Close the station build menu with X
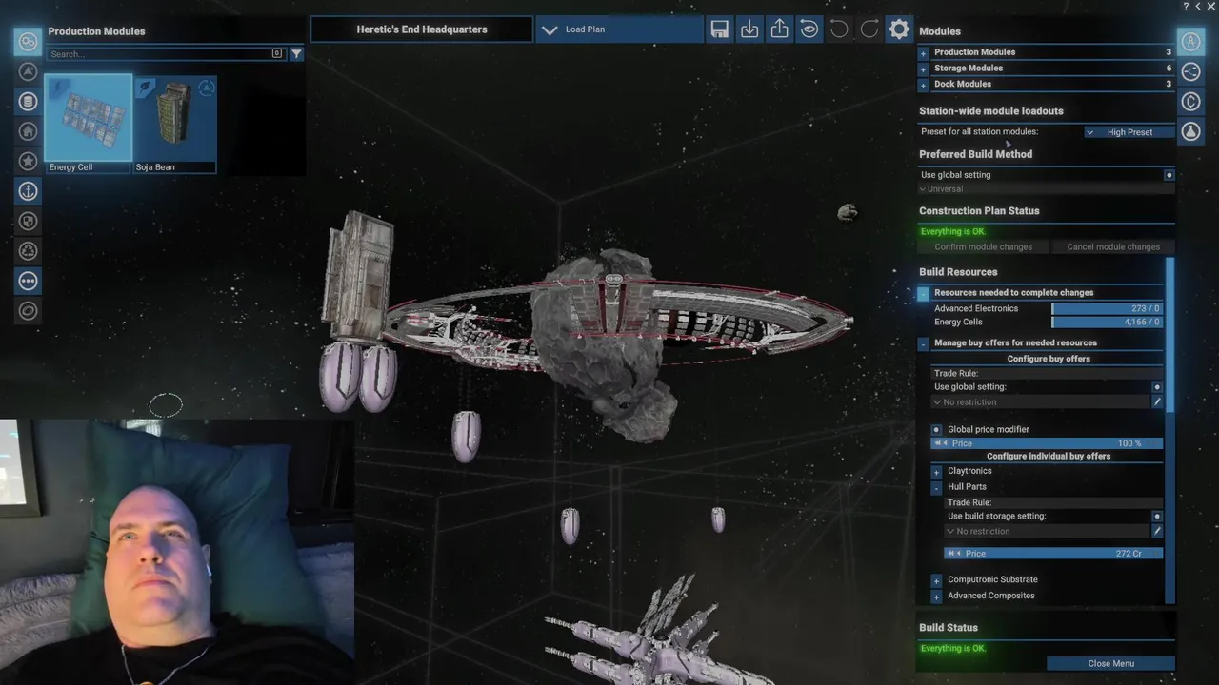This screenshot has height=685, width=1219. pyautogui.click(x=1210, y=7)
